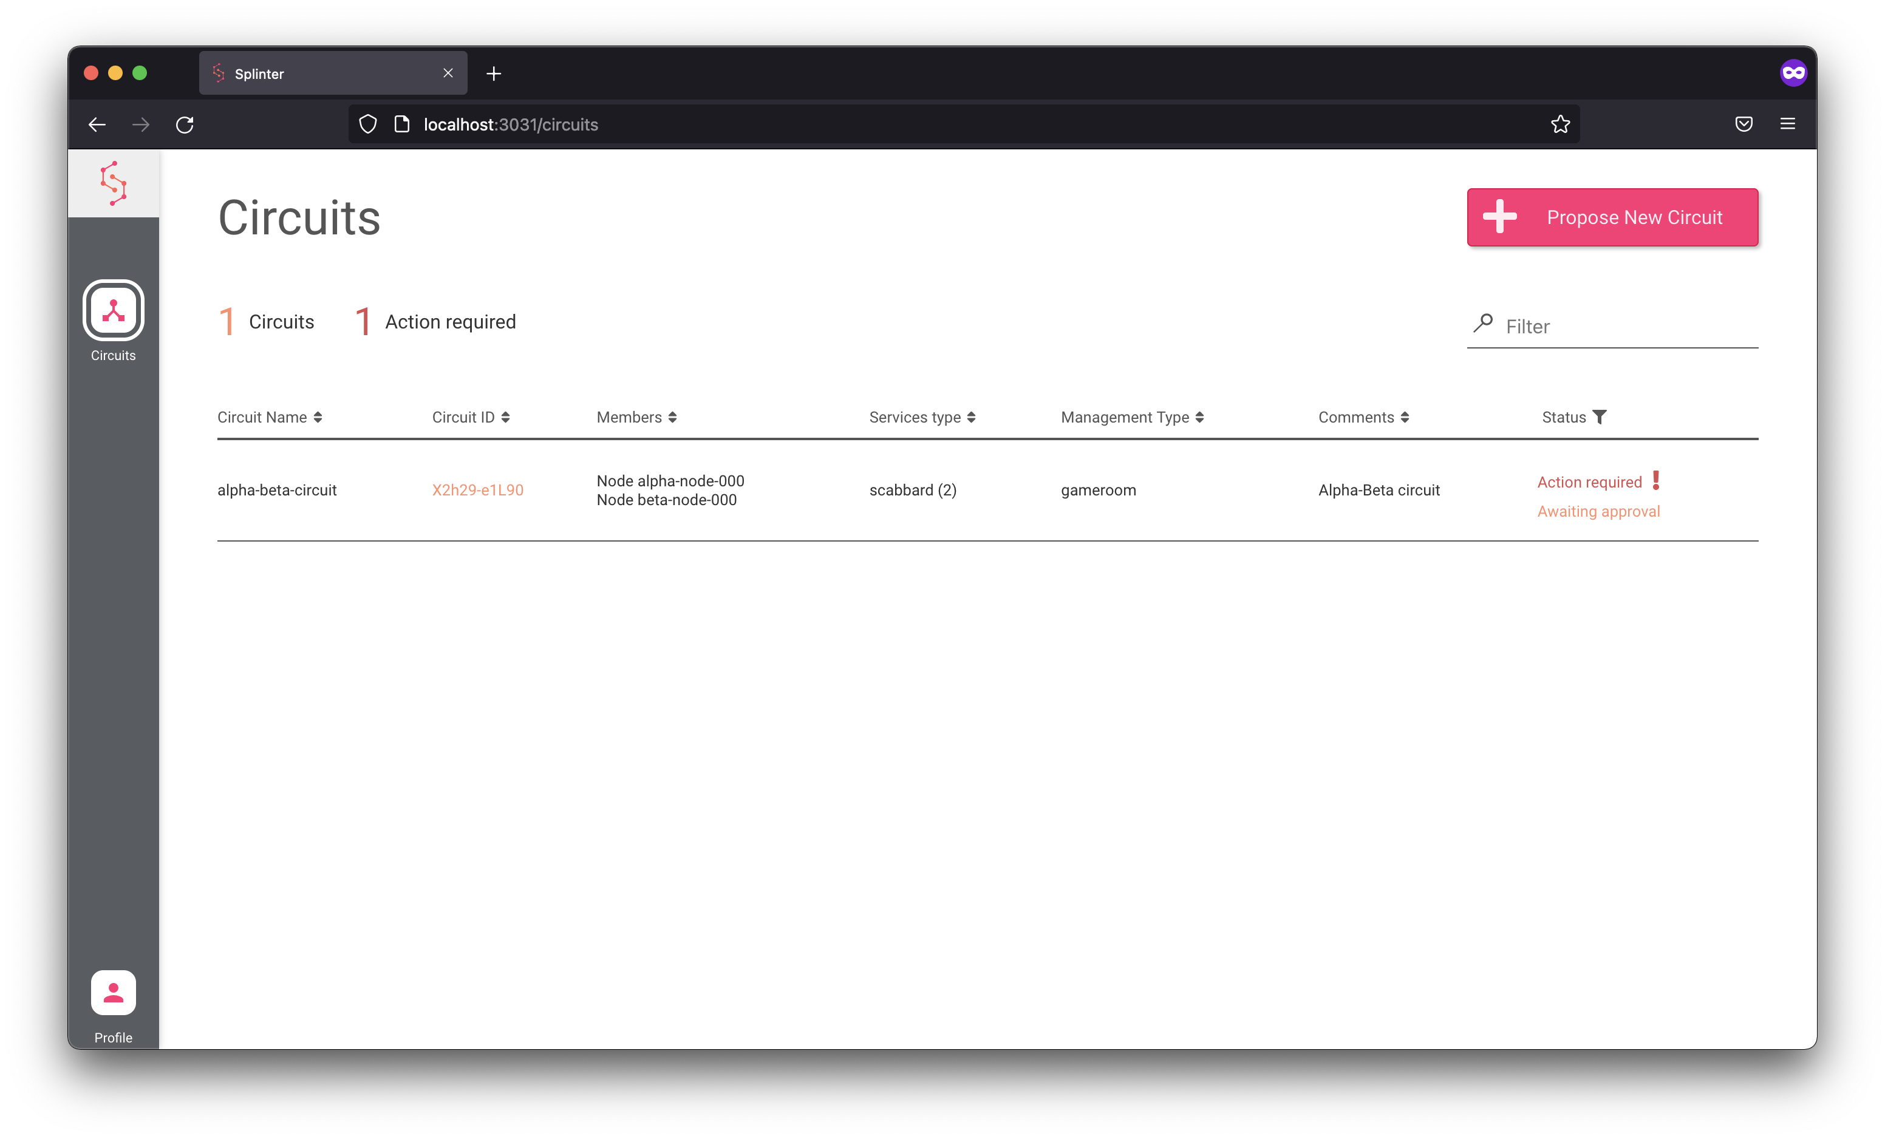Click the Action required exclamation icon
Viewport: 1885px width, 1139px height.
click(x=1655, y=480)
